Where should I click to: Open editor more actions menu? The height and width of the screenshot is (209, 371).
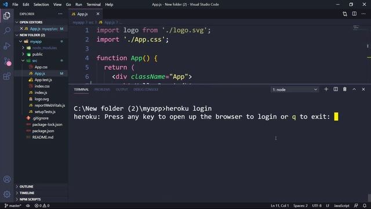tap(363, 14)
